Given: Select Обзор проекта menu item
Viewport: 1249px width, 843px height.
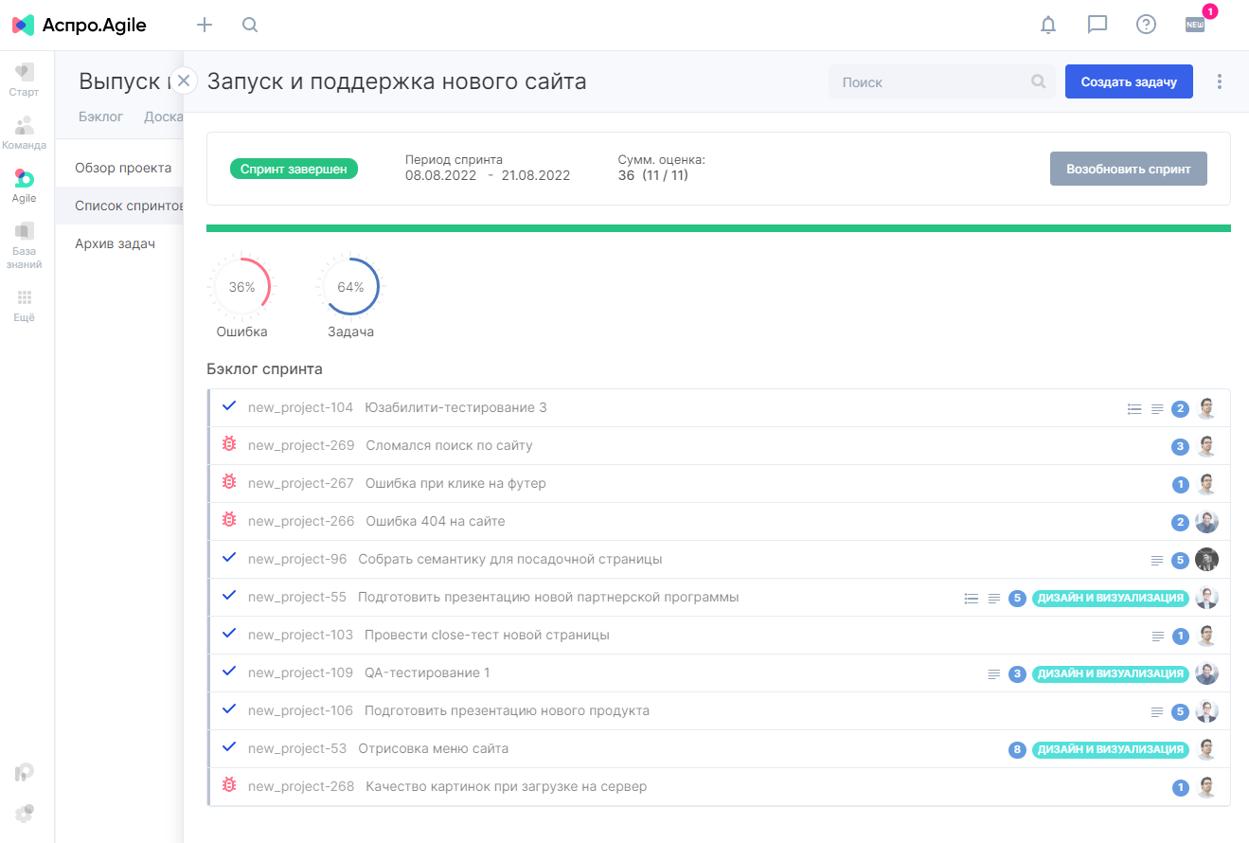Looking at the screenshot, I should coord(123,168).
